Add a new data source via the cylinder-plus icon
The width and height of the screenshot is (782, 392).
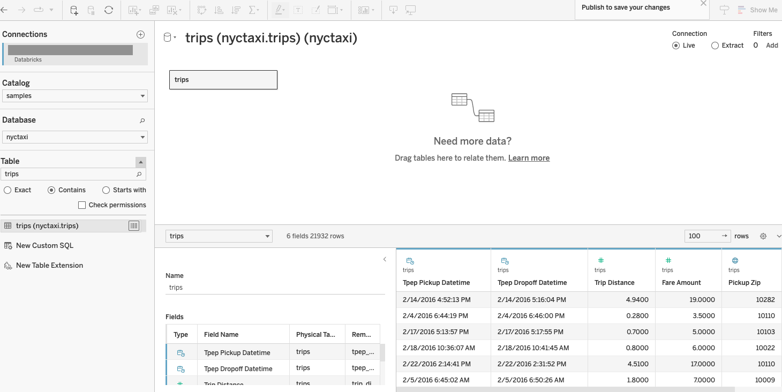[74, 10]
